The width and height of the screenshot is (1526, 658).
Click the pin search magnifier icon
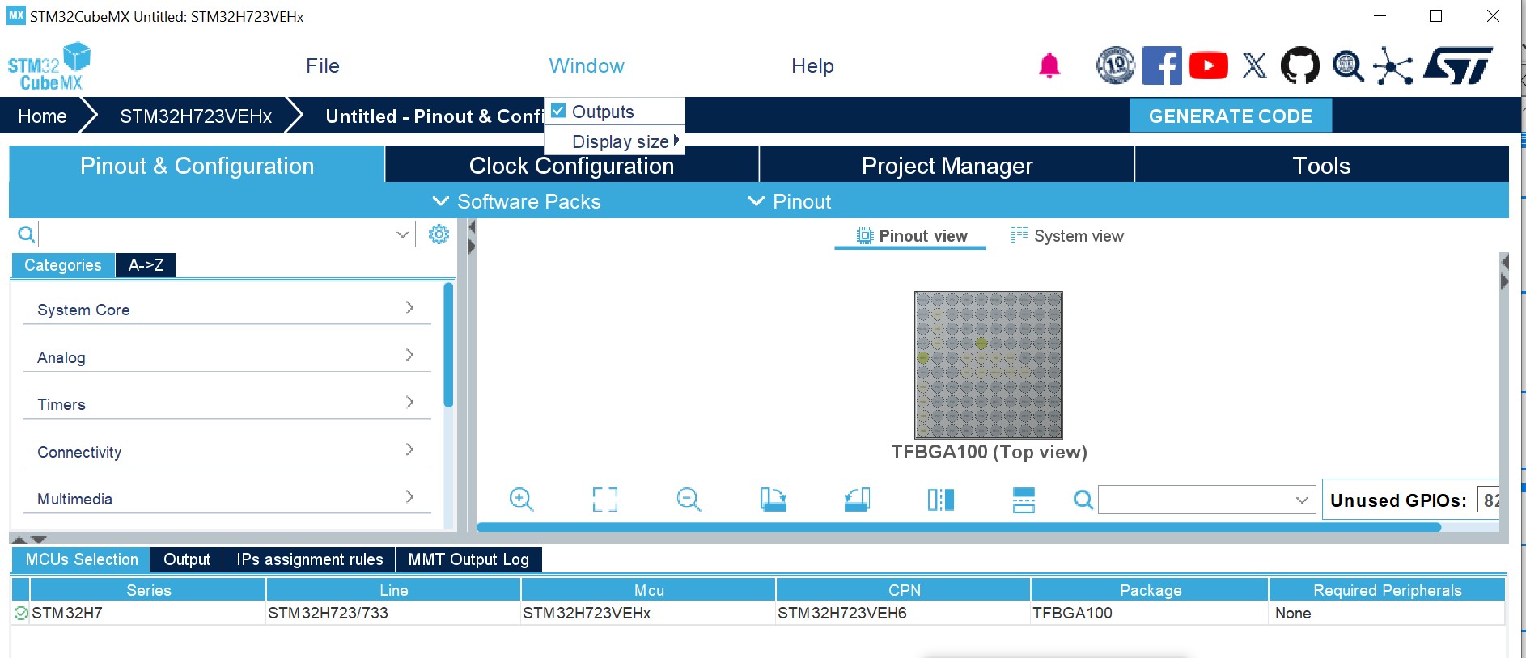tap(1083, 500)
